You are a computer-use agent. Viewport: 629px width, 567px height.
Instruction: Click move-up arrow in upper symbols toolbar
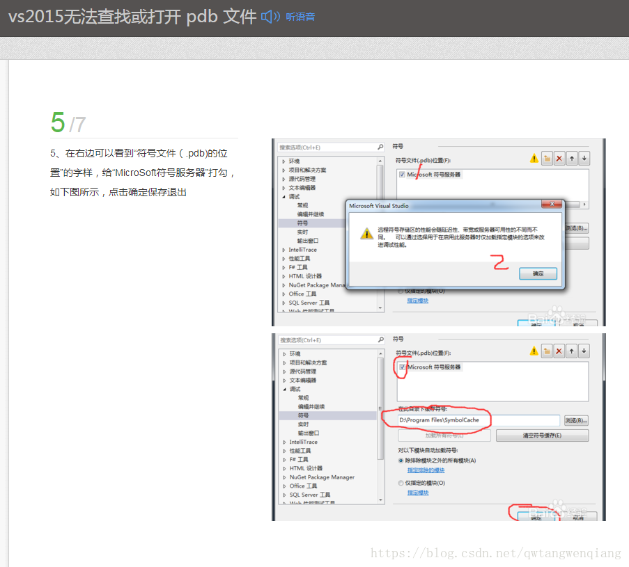click(572, 159)
